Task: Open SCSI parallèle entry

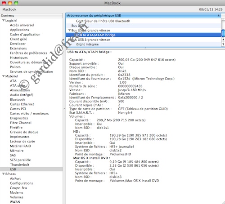Action: [x=20, y=160]
